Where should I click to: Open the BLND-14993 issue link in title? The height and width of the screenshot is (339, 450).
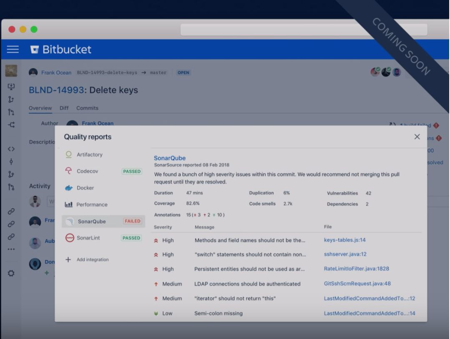[x=56, y=90]
